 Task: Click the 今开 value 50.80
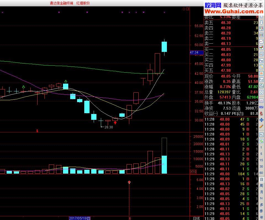point(253,76)
